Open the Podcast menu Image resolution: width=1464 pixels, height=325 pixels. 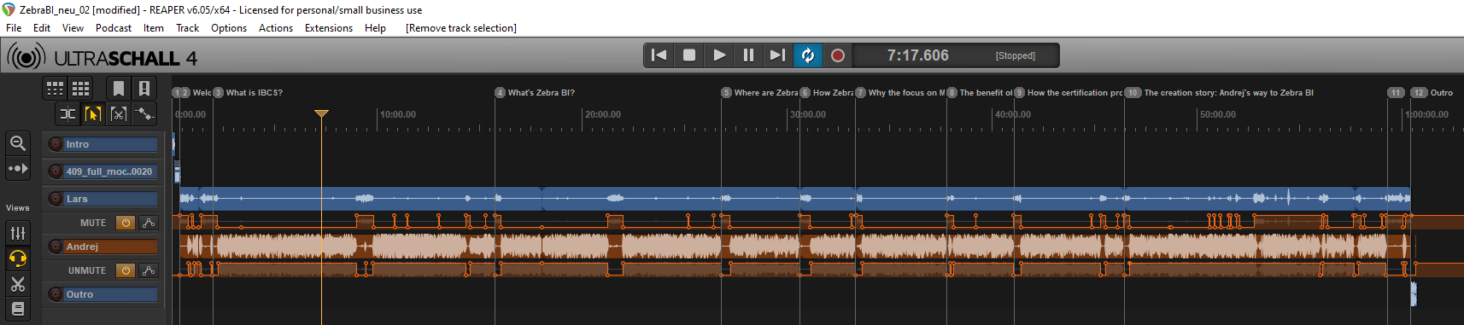click(x=114, y=28)
